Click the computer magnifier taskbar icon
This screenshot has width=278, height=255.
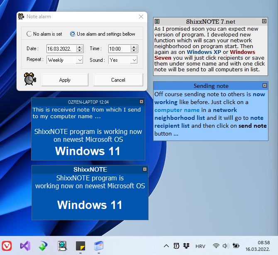coord(62,246)
